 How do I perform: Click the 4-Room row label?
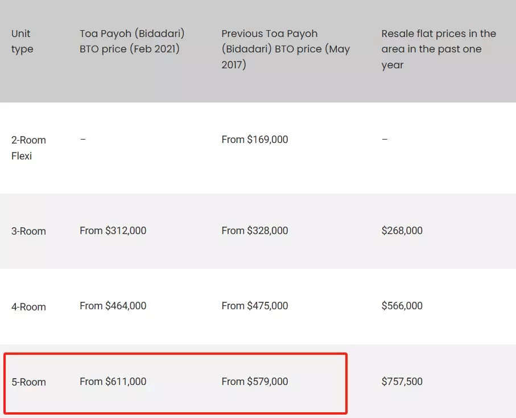[28, 306]
